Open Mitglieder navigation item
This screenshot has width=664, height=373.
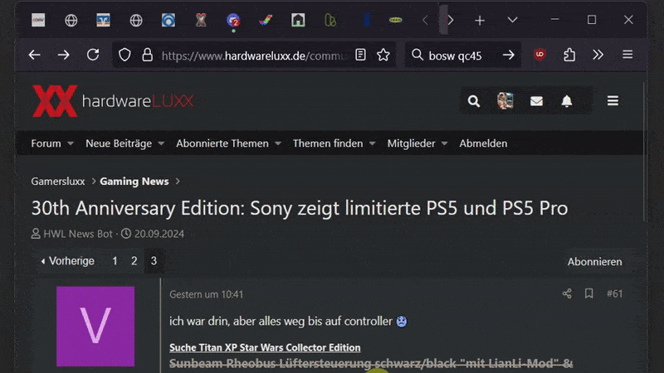411,143
